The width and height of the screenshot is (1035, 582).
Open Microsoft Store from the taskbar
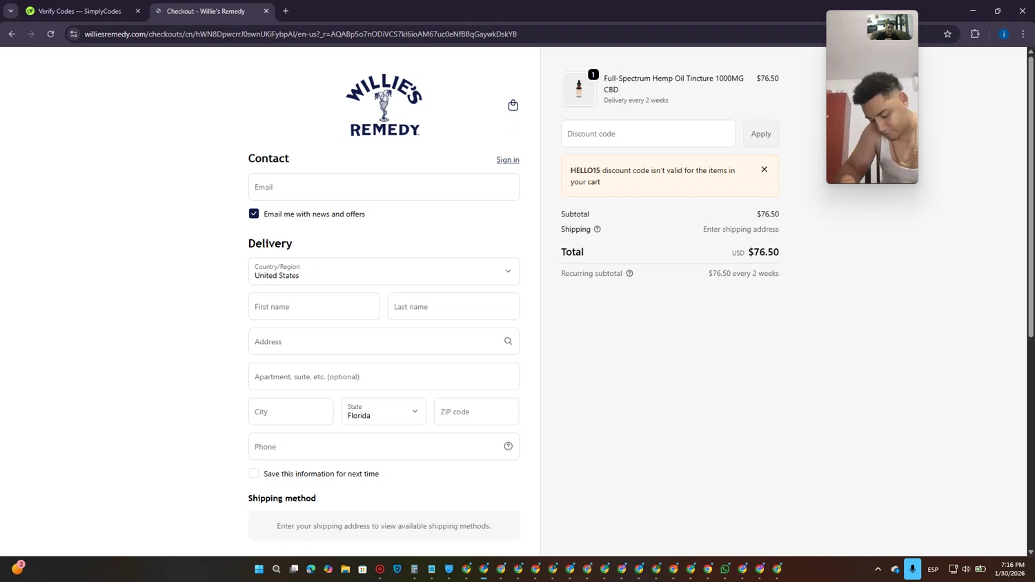362,569
